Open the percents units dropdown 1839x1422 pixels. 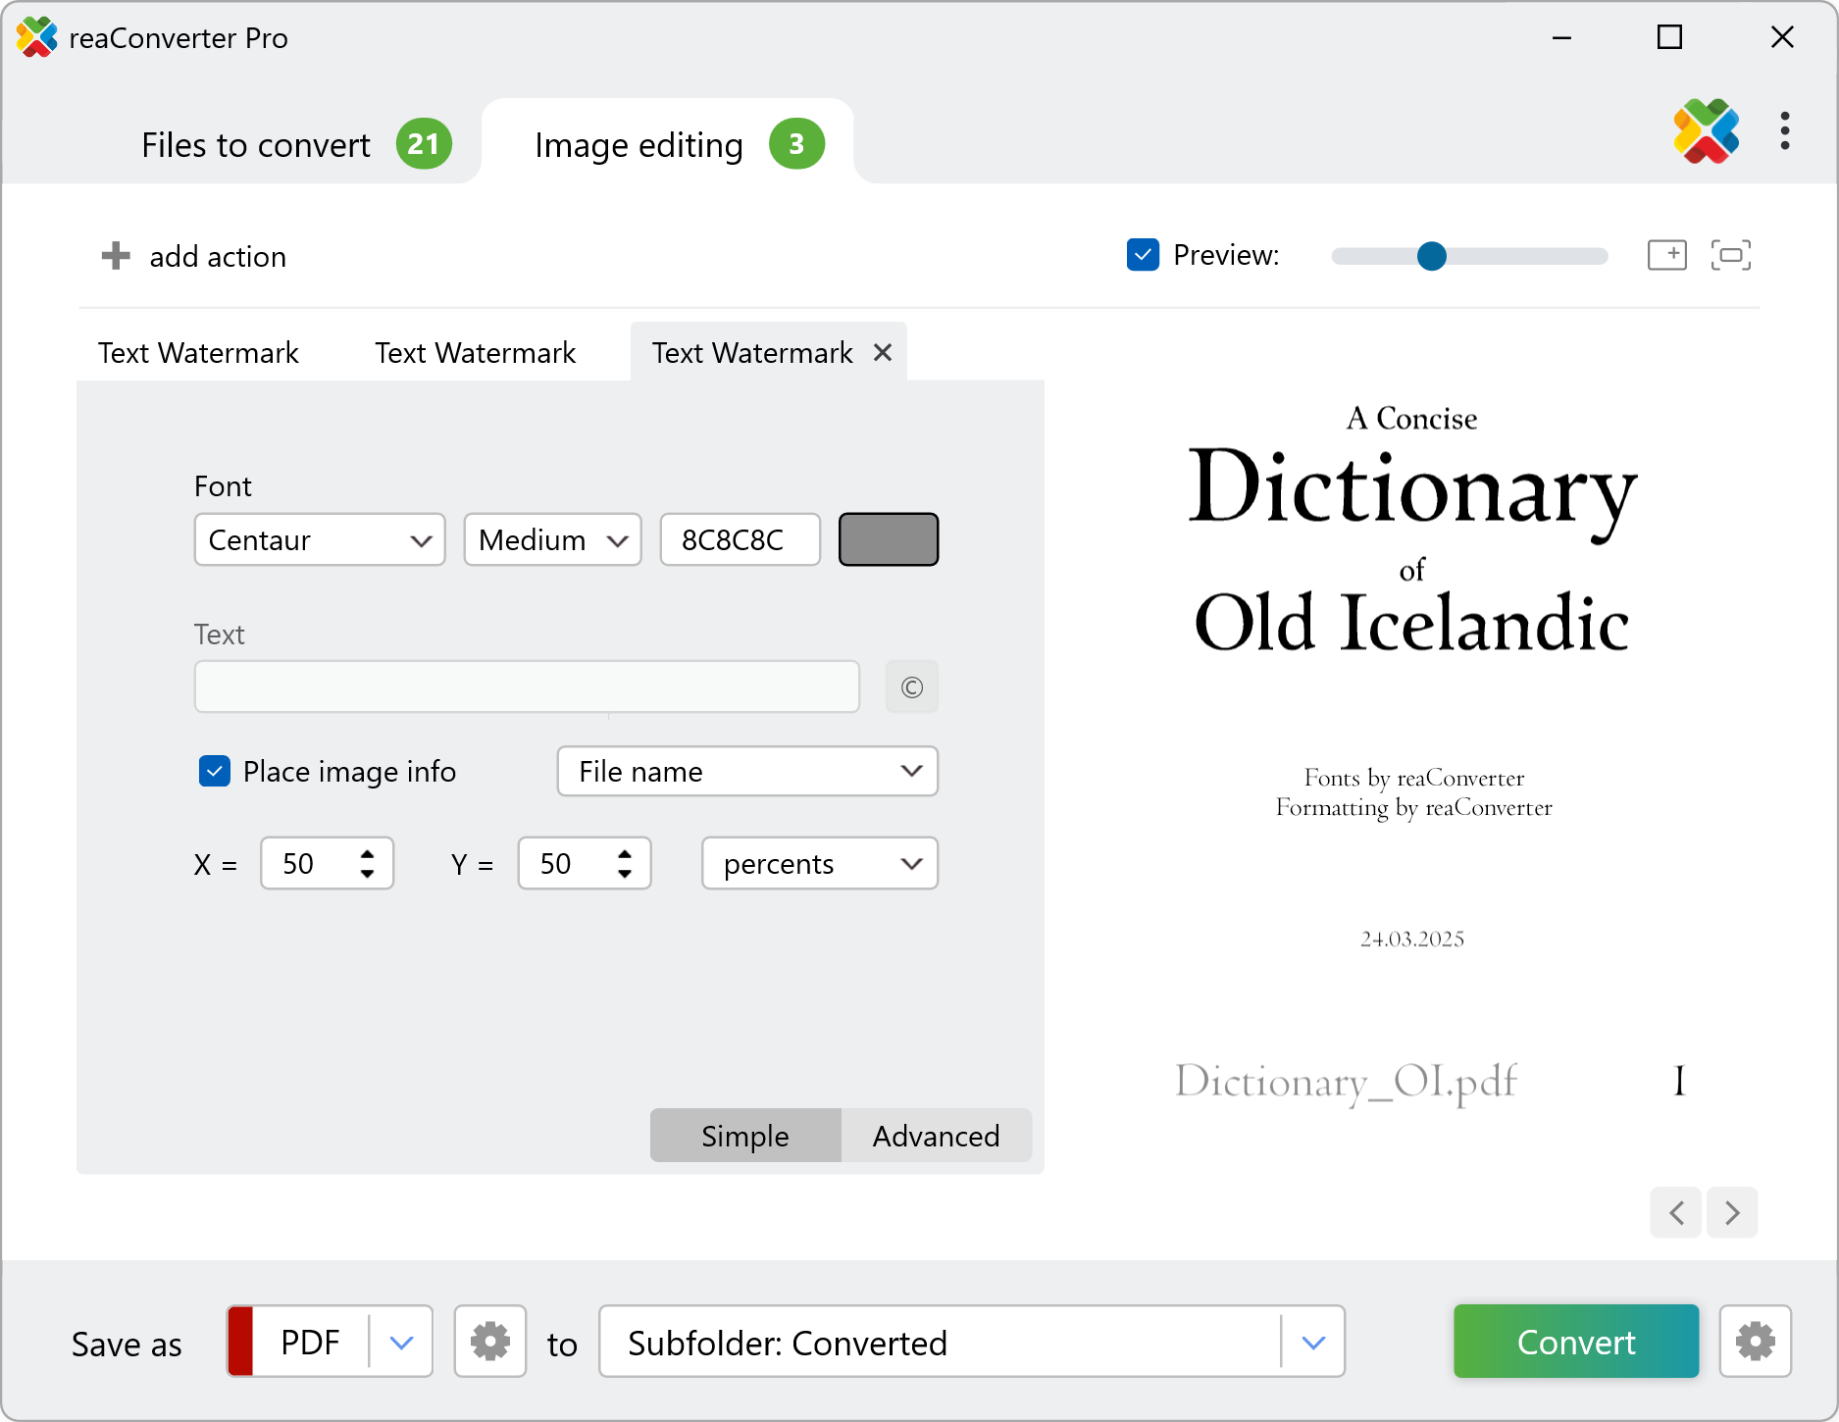tap(820, 864)
